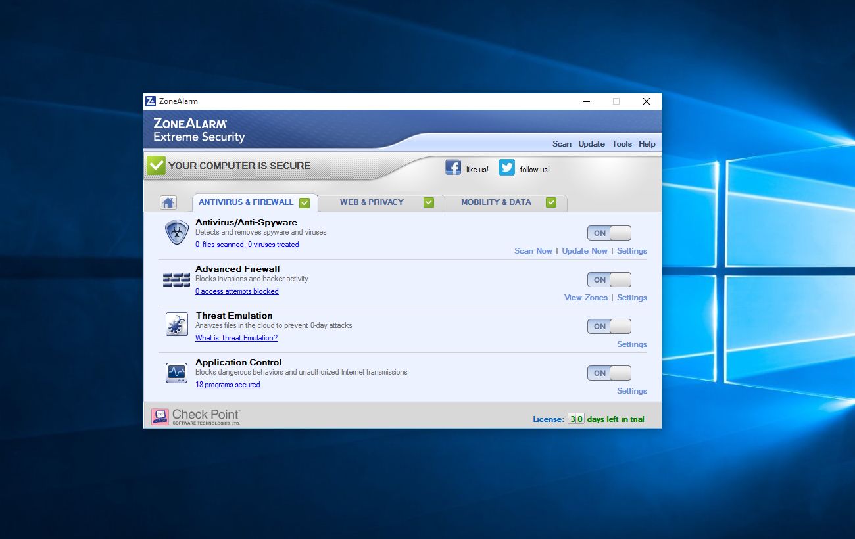Click the Scan Now link
855x539 pixels.
click(x=533, y=251)
